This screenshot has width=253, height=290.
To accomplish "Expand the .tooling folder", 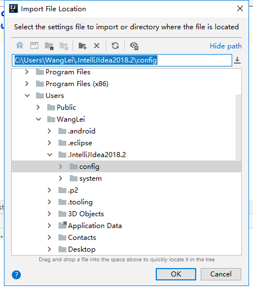I will [49, 202].
